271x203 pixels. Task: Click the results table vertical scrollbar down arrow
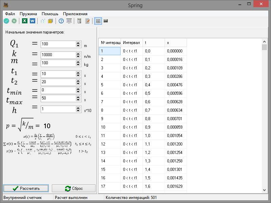tap(265, 190)
